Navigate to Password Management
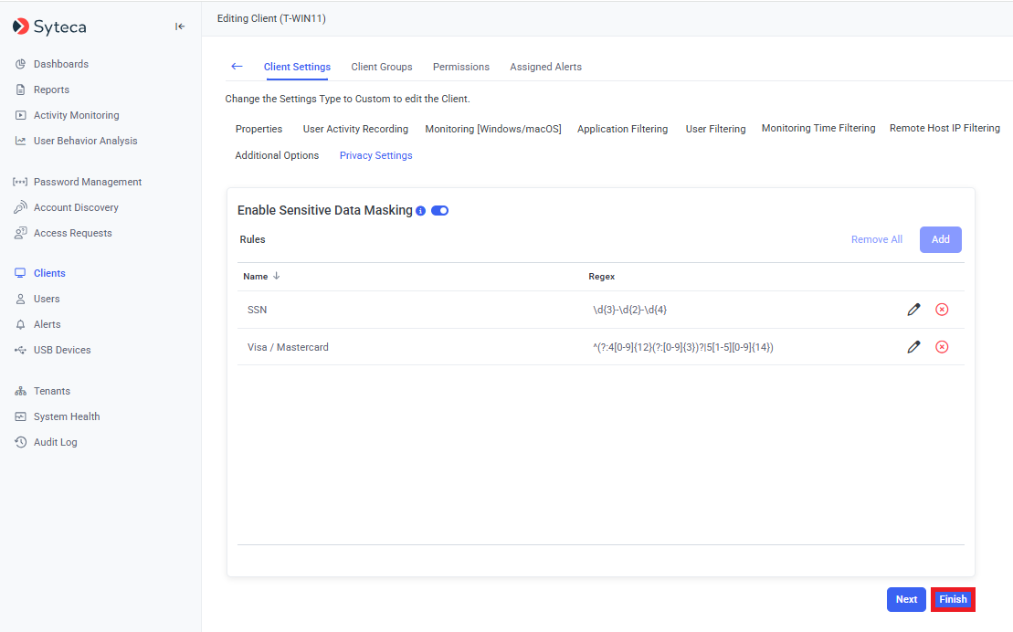Image resolution: width=1013 pixels, height=632 pixels. point(87,182)
